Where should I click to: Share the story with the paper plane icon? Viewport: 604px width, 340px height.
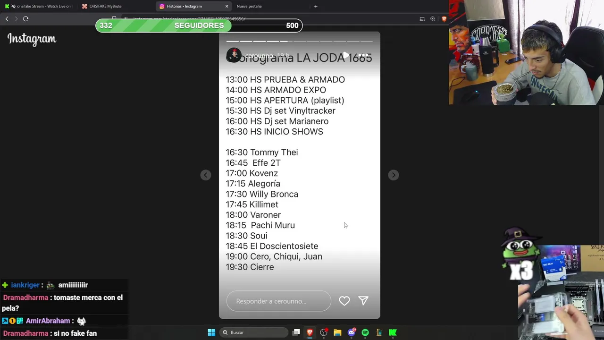coord(363,301)
